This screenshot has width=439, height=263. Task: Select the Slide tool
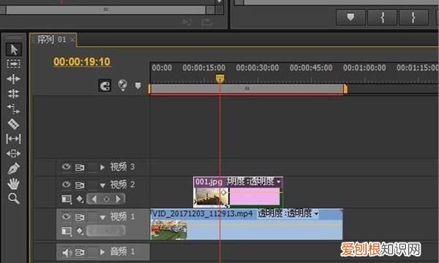(13, 153)
